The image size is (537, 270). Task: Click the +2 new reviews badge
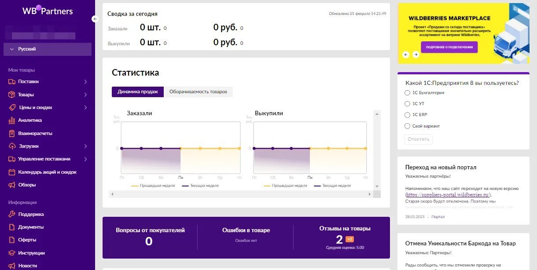pos(350,239)
